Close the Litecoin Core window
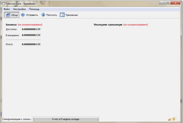The height and width of the screenshot is (123, 183). coord(175,3)
